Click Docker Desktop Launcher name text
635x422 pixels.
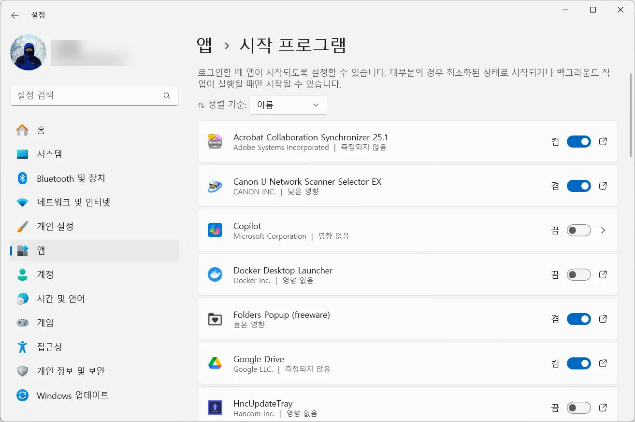[x=283, y=271]
